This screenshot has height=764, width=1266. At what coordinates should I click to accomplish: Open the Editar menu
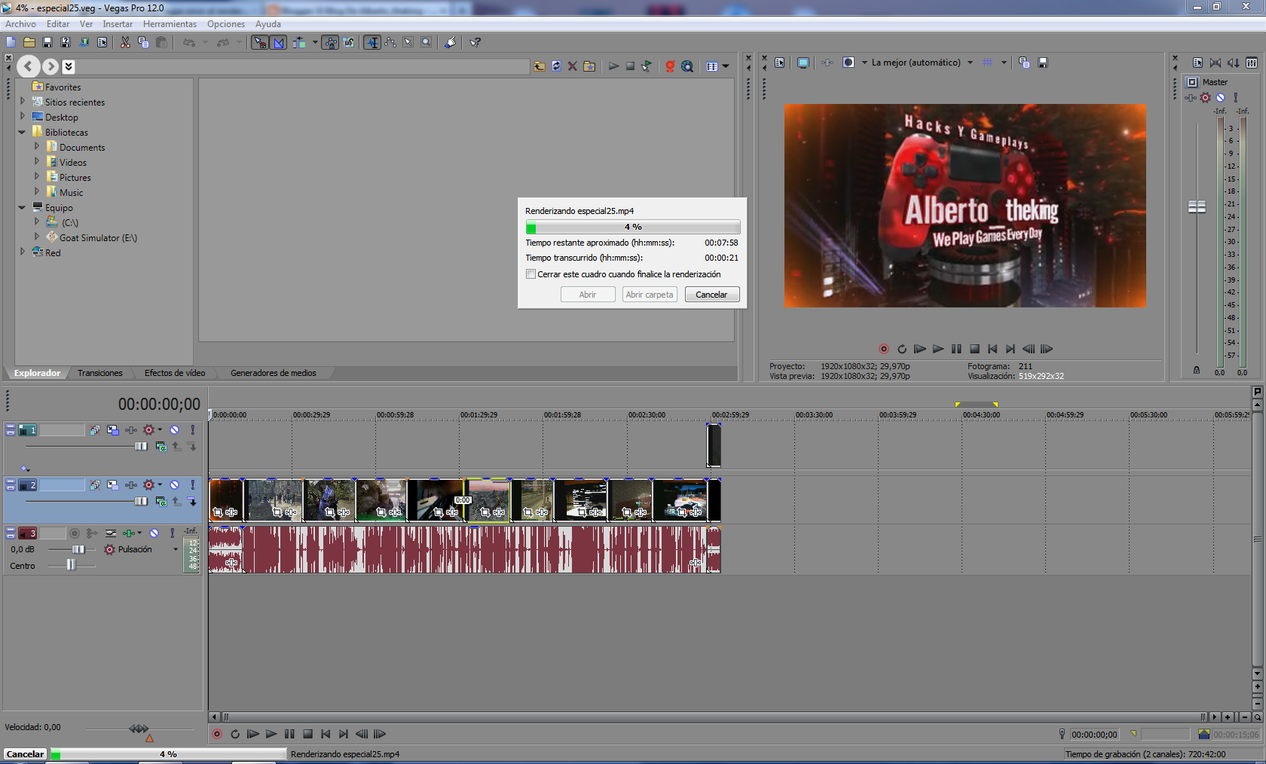coord(58,24)
